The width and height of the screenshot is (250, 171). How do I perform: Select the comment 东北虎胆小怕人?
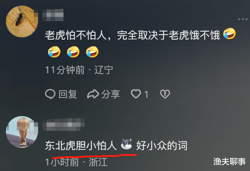click(x=81, y=146)
